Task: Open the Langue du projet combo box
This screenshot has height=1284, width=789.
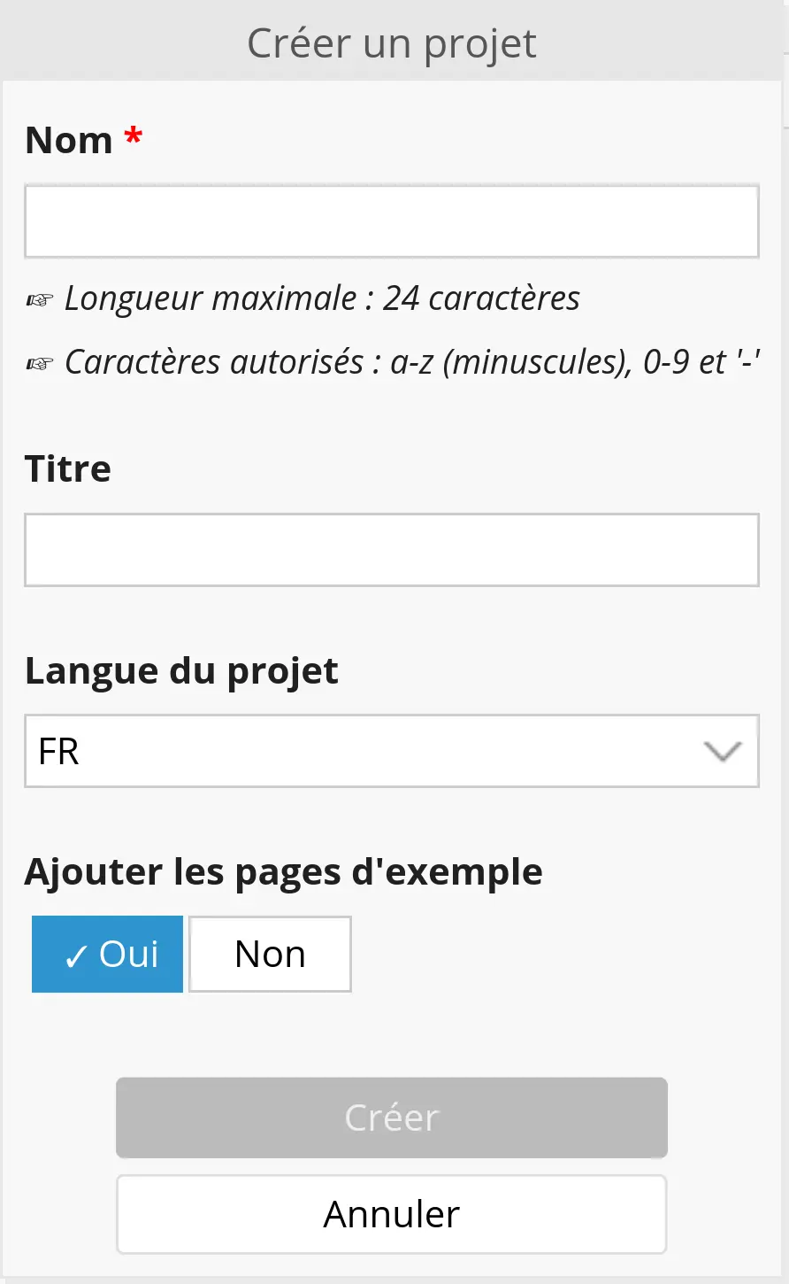Action: coord(391,751)
